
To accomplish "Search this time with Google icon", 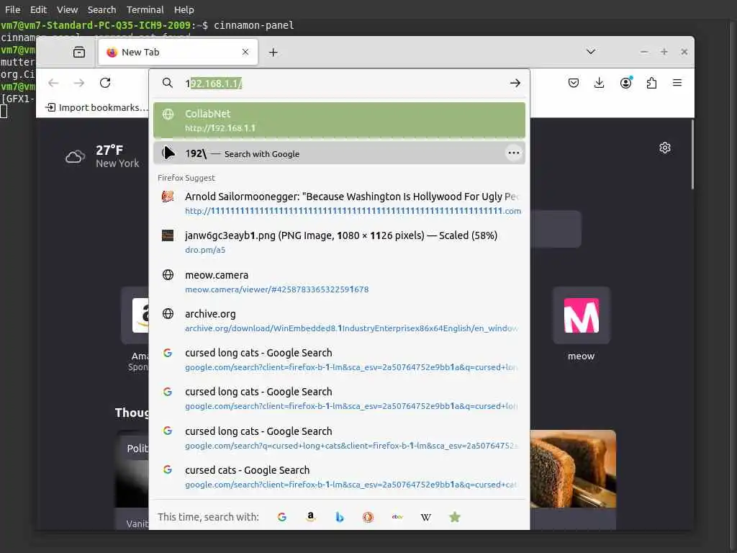I will pyautogui.click(x=282, y=517).
